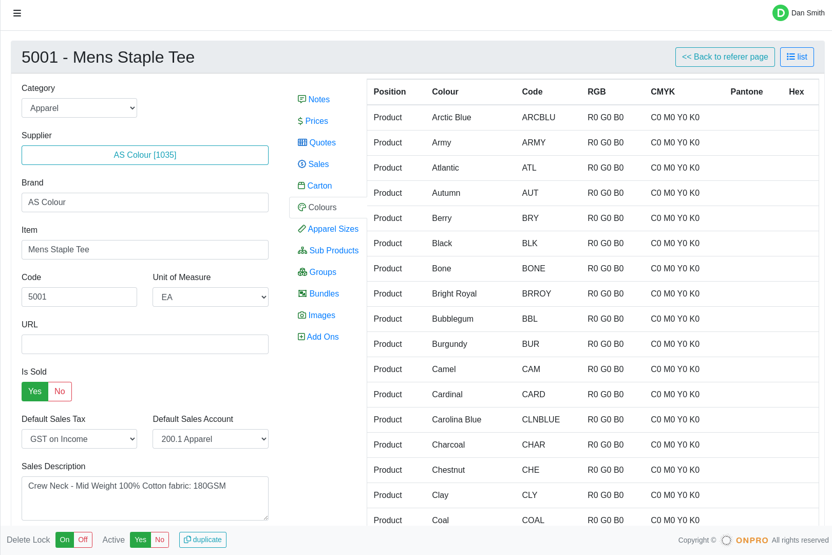Open the Sales tab
This screenshot has width=832, height=555.
pyautogui.click(x=328, y=164)
